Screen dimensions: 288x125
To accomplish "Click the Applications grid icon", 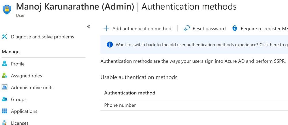I will pyautogui.click(x=4, y=111).
